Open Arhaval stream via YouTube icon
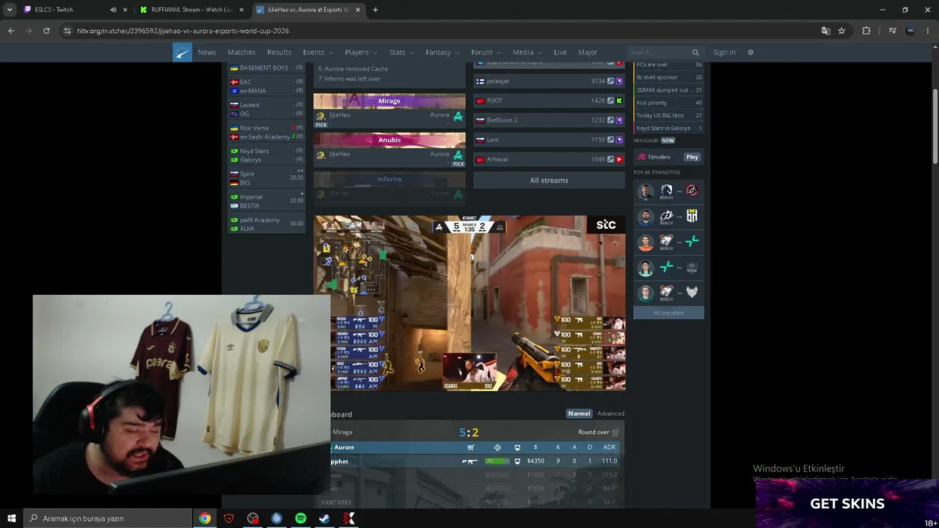939x528 pixels. pyautogui.click(x=619, y=159)
